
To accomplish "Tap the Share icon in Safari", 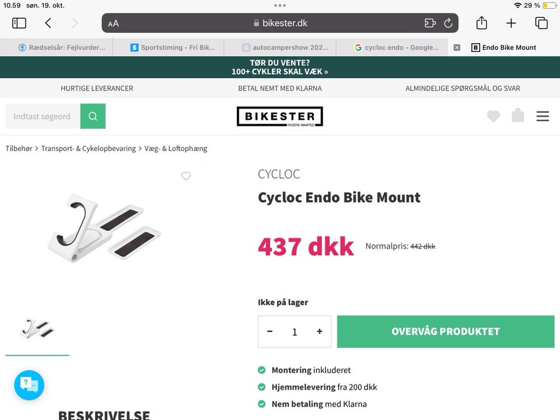I will click(x=481, y=23).
